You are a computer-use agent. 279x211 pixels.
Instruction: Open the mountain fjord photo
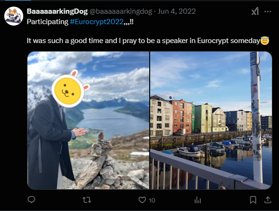(x=89, y=120)
